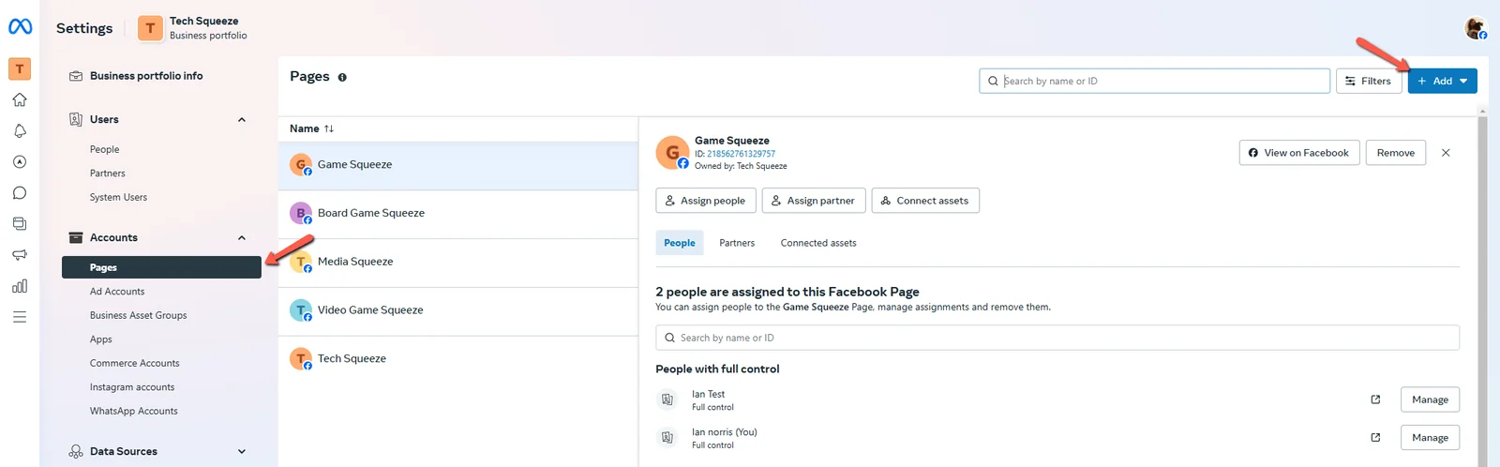Click the profile avatar at top right

click(1476, 28)
